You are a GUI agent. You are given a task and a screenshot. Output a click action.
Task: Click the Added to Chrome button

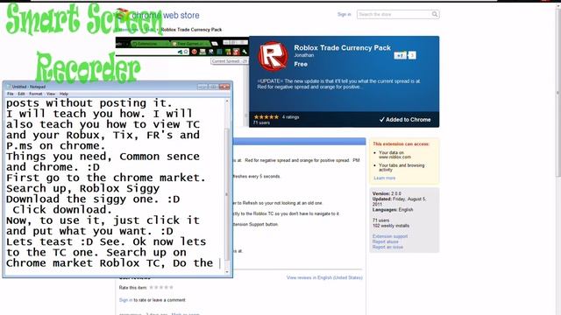[405, 120]
